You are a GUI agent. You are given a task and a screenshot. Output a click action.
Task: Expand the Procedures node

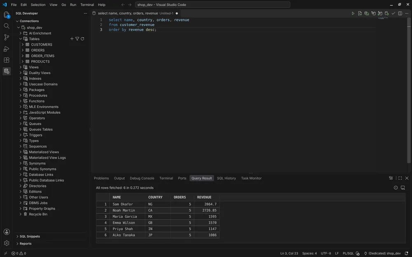click(x=21, y=95)
